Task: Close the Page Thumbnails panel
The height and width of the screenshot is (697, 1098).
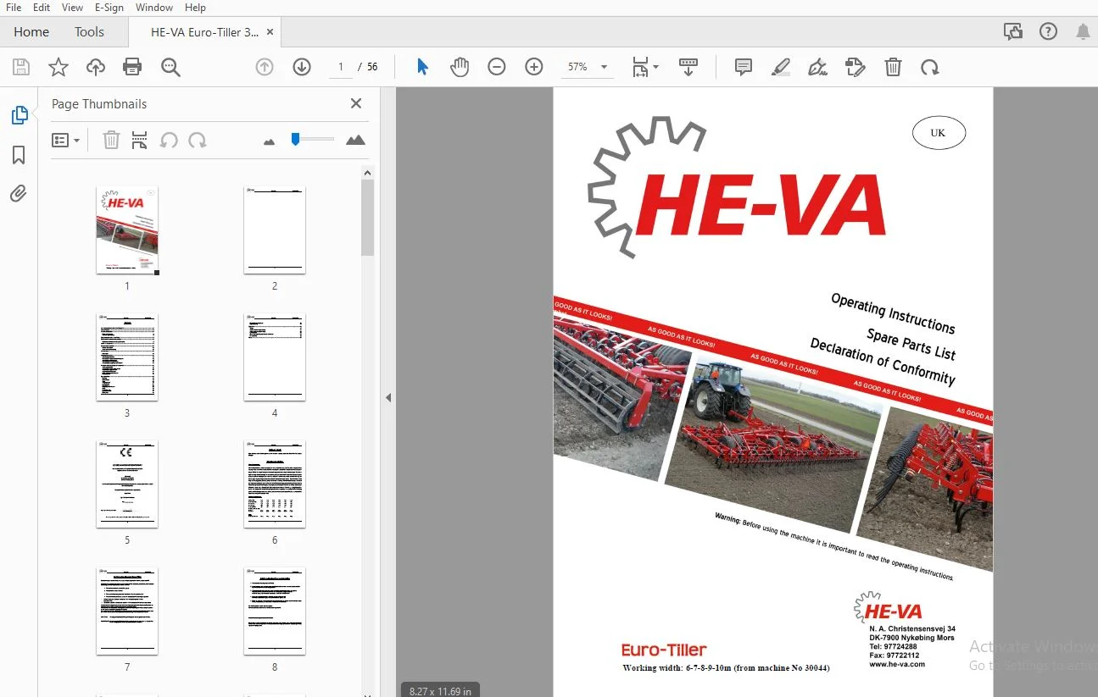Action: tap(356, 103)
